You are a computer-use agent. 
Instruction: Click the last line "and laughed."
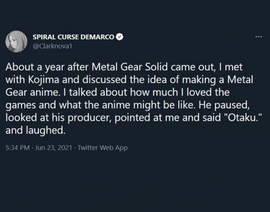[35, 130]
